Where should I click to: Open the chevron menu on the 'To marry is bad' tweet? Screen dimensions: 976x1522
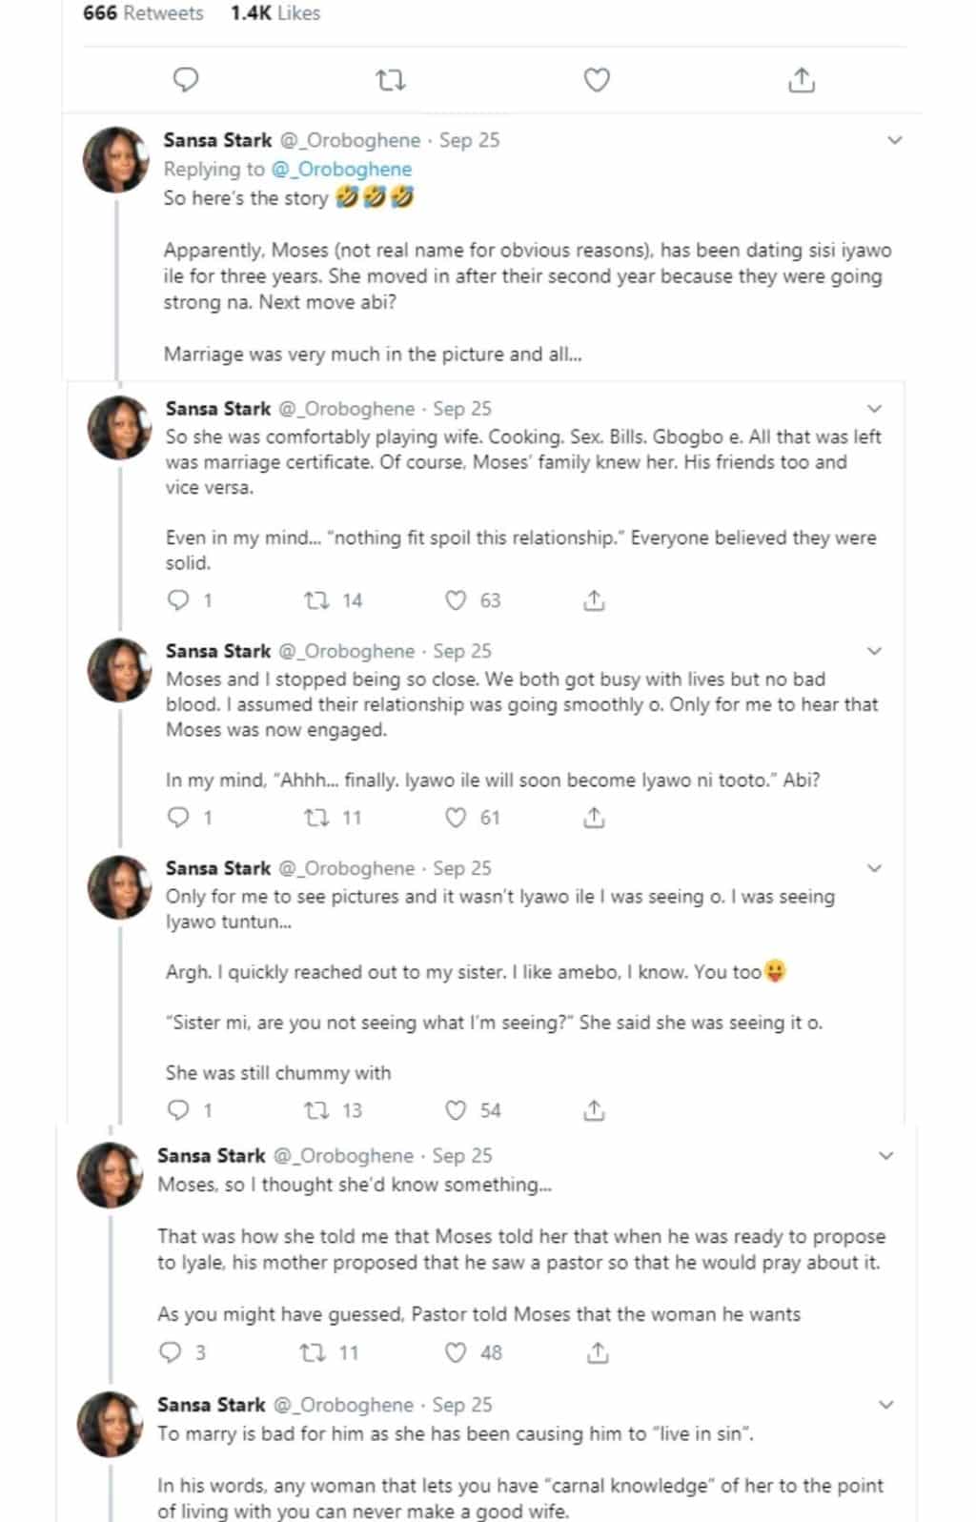pyautogui.click(x=885, y=1405)
